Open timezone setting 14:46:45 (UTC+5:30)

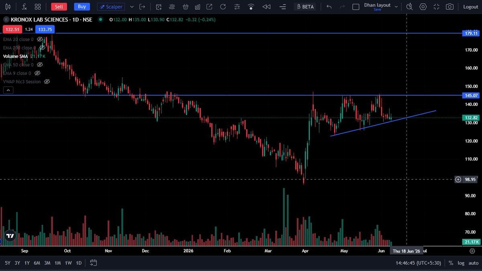click(418, 263)
